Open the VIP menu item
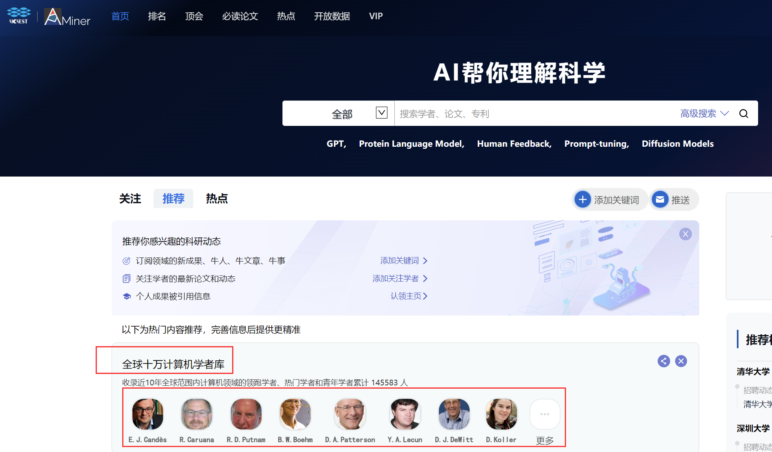This screenshot has width=772, height=452. (x=376, y=16)
